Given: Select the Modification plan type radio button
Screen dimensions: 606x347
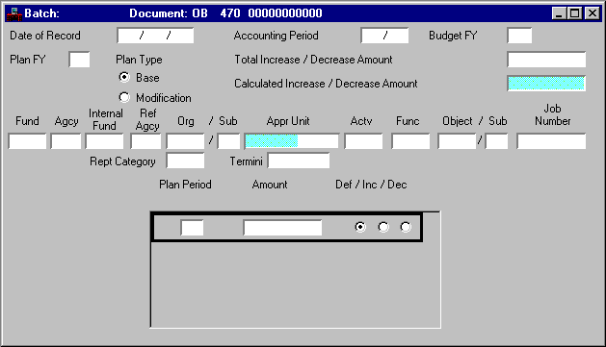Looking at the screenshot, I should (124, 97).
